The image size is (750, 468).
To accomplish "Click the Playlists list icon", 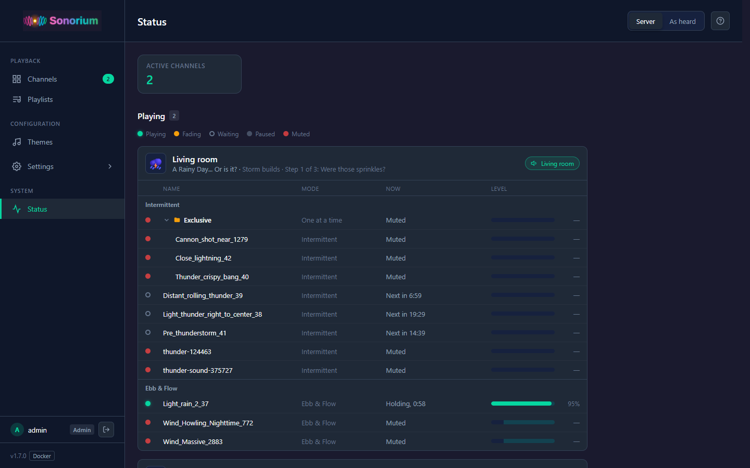I will [17, 99].
